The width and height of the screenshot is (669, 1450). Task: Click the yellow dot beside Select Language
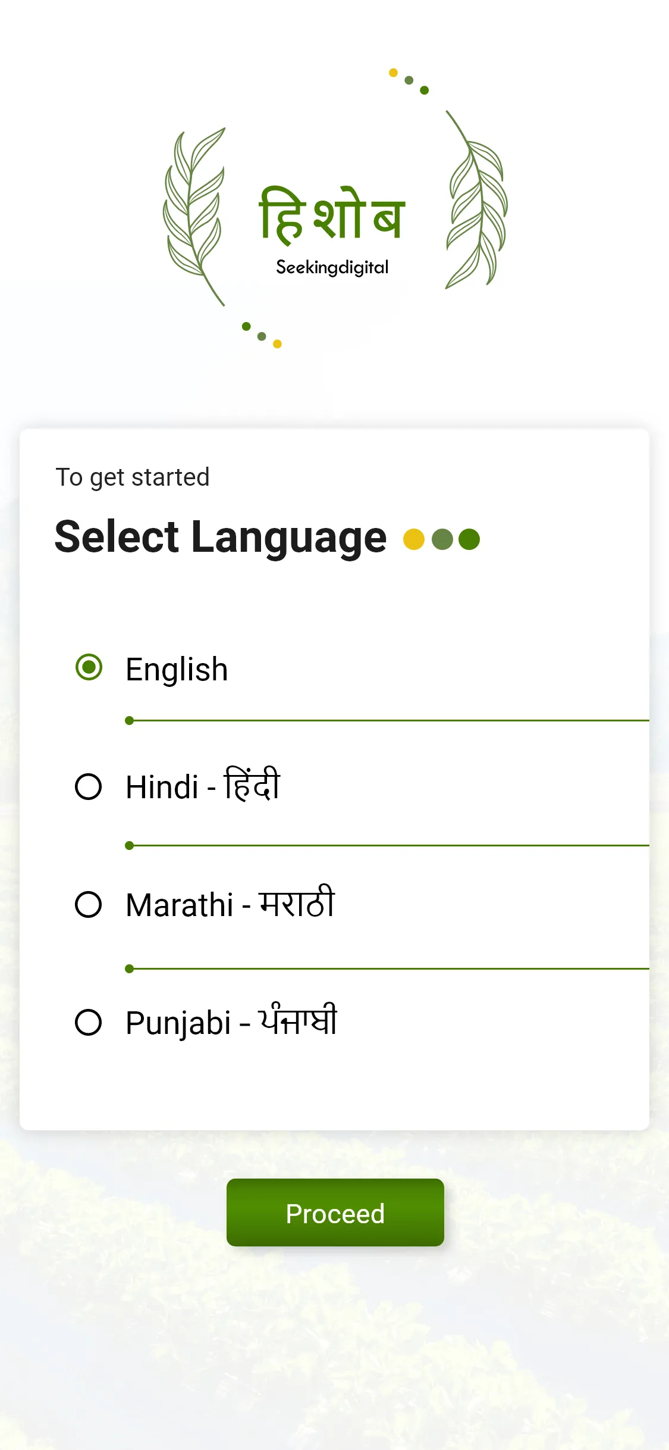click(413, 537)
